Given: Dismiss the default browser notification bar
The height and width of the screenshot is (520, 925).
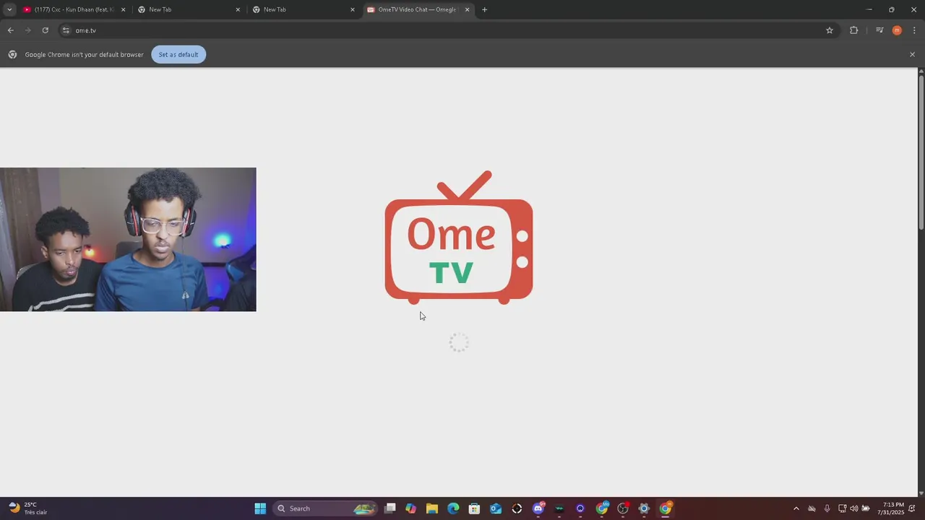Looking at the screenshot, I should 912,55.
